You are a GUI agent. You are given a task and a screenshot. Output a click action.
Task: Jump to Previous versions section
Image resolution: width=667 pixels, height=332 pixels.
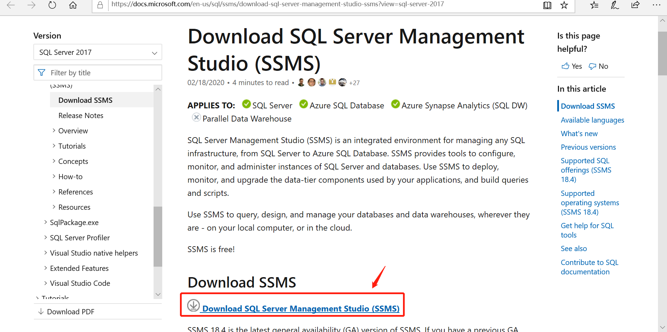click(x=588, y=147)
